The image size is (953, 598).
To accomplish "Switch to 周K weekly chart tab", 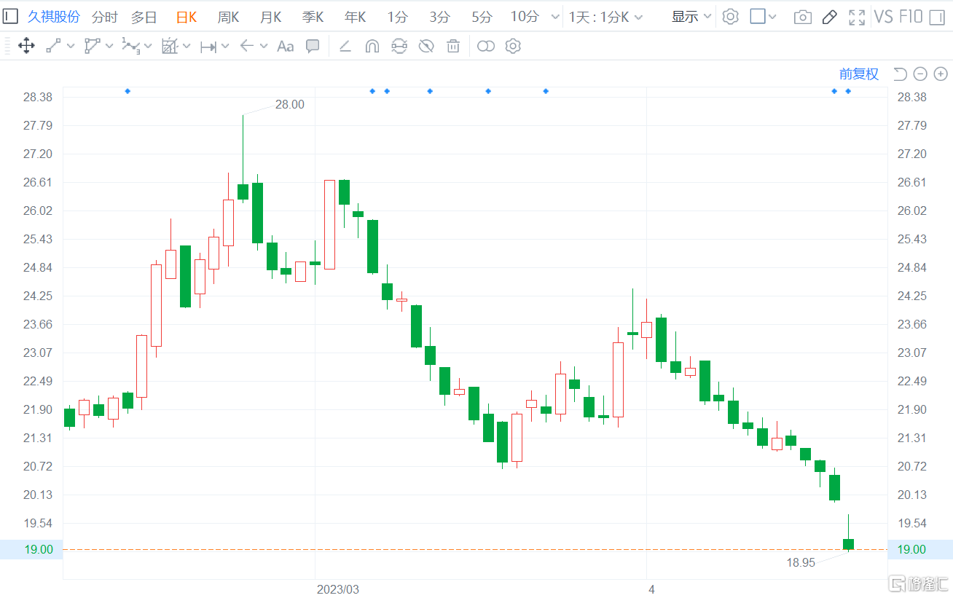I will [x=229, y=17].
